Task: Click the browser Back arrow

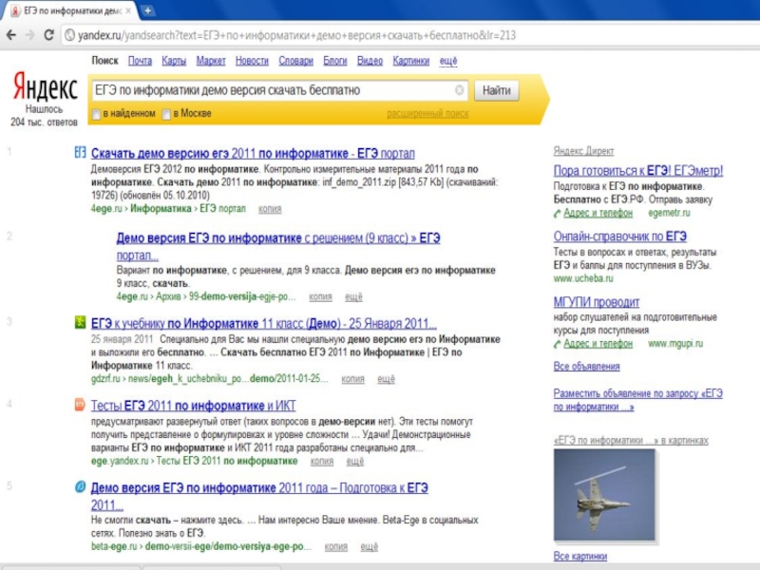Action: 11,35
